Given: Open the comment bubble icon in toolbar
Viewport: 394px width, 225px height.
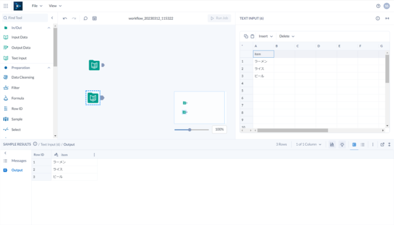Looking at the screenshot, I should coord(86,18).
